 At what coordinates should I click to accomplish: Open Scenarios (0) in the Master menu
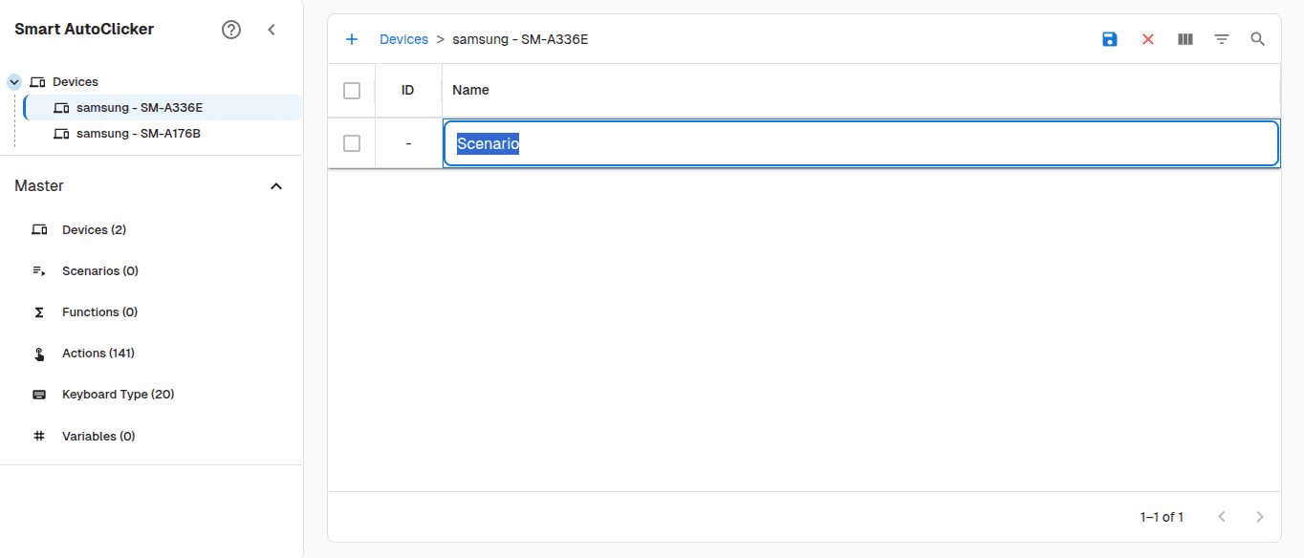98,270
